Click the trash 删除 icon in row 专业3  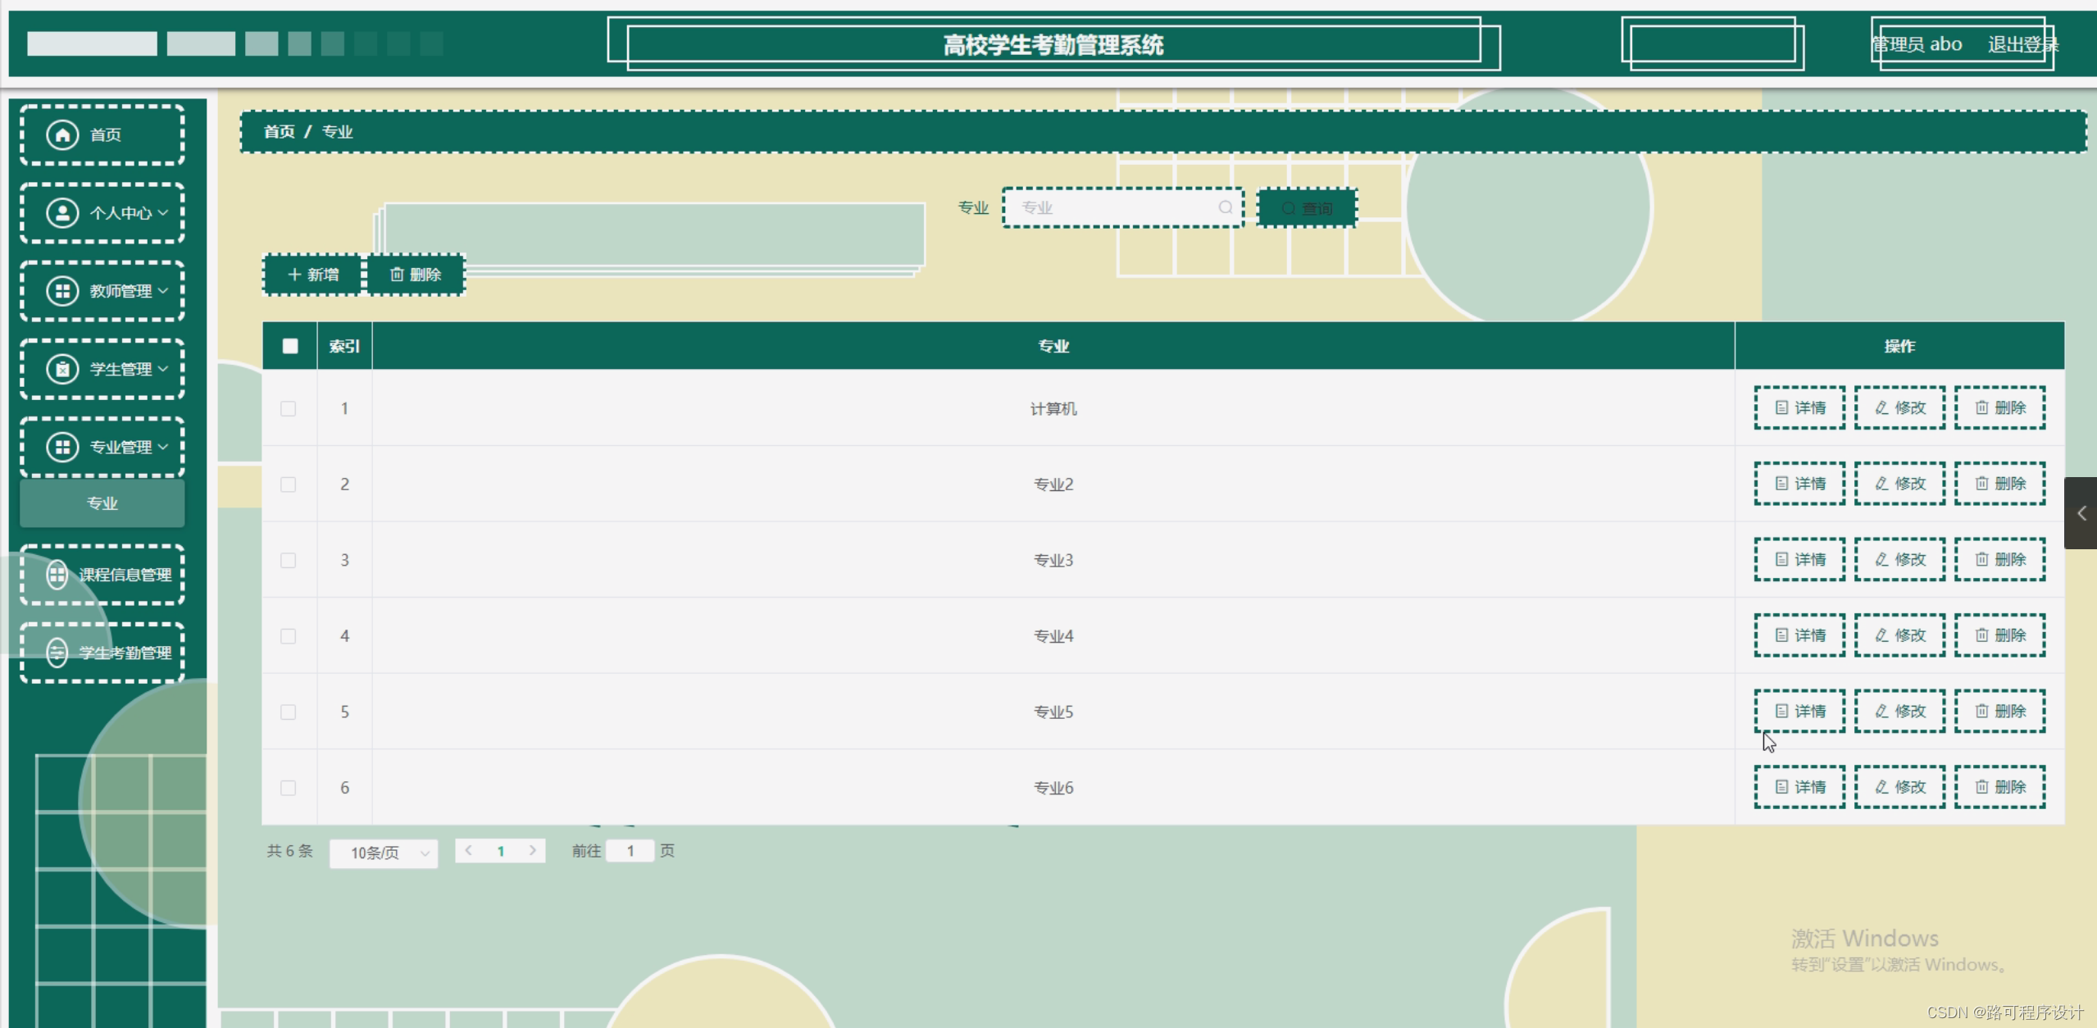pos(1981,560)
